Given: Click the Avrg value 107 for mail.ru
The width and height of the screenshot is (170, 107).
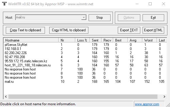Looking at the screenshot, I should tap(132, 82).
